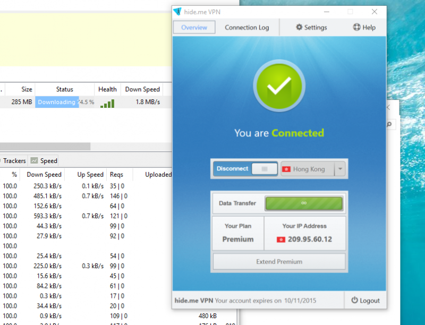Viewport: 425px width, 325px height.
Task: Sort by the Health column header
Action: coord(108,89)
